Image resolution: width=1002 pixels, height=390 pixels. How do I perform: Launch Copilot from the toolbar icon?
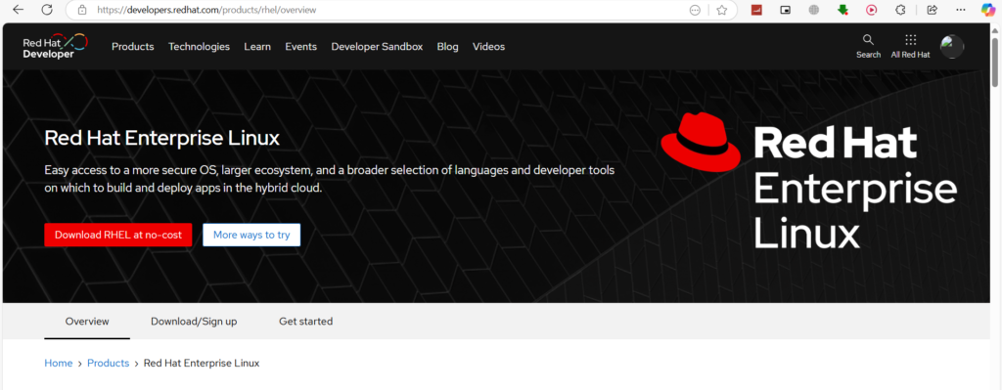pos(988,10)
